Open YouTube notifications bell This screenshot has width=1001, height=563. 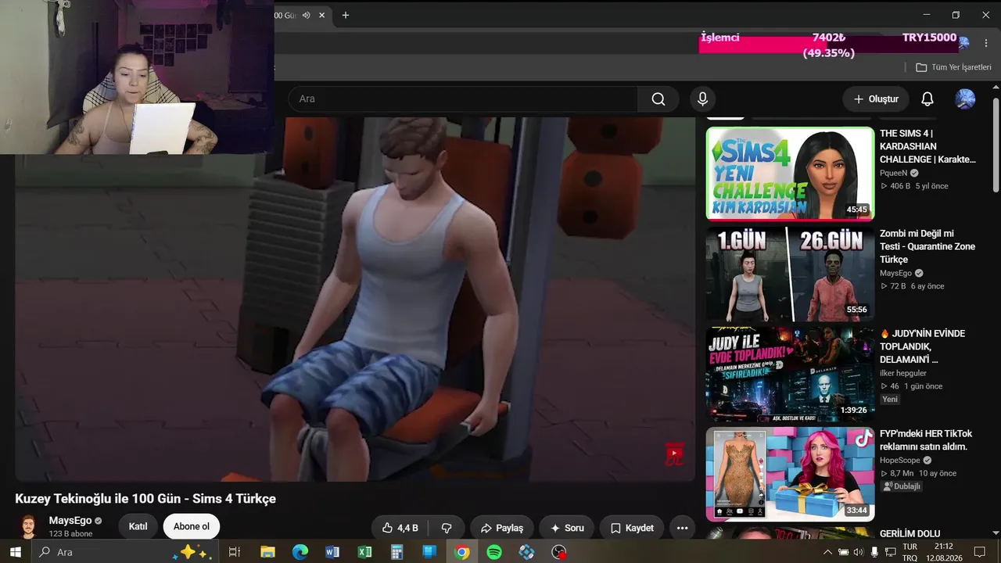(x=927, y=99)
